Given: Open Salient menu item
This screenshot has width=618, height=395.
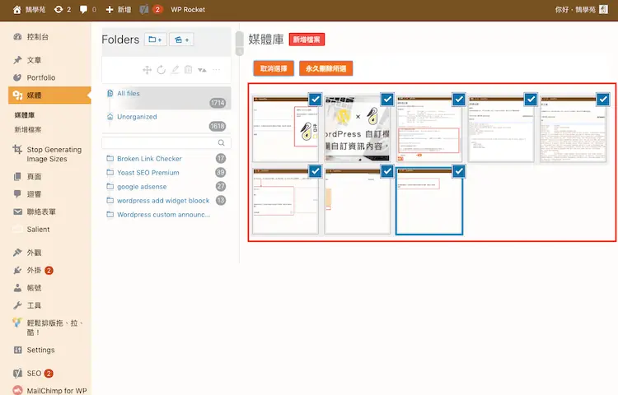Looking at the screenshot, I should tap(38, 230).
